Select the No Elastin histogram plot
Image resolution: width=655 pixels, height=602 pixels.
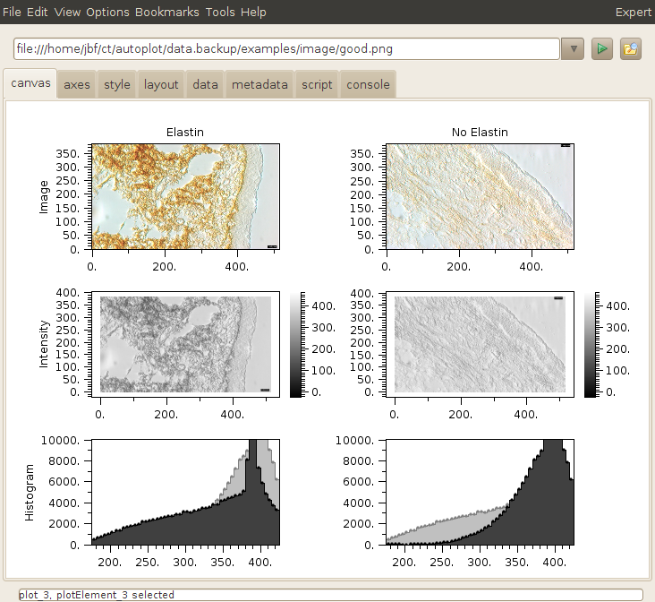pos(479,492)
